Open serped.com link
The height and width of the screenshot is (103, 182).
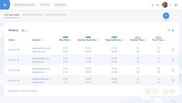(38, 72)
